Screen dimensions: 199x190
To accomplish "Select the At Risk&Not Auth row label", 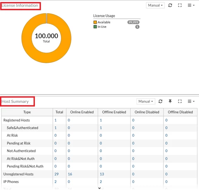I will (21, 159).
